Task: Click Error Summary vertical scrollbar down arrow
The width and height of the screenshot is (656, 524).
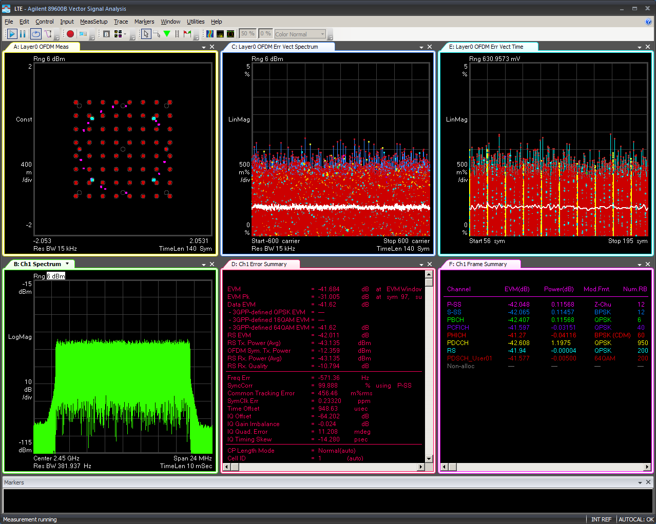Action: tap(429, 459)
